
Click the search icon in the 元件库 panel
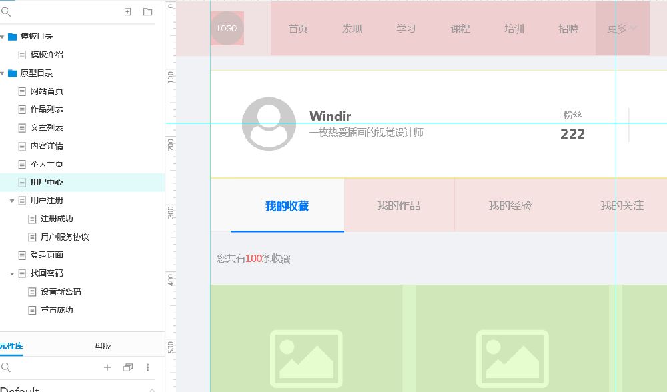[5, 367]
